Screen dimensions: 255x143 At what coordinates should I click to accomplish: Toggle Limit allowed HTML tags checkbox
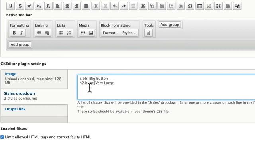[2, 137]
